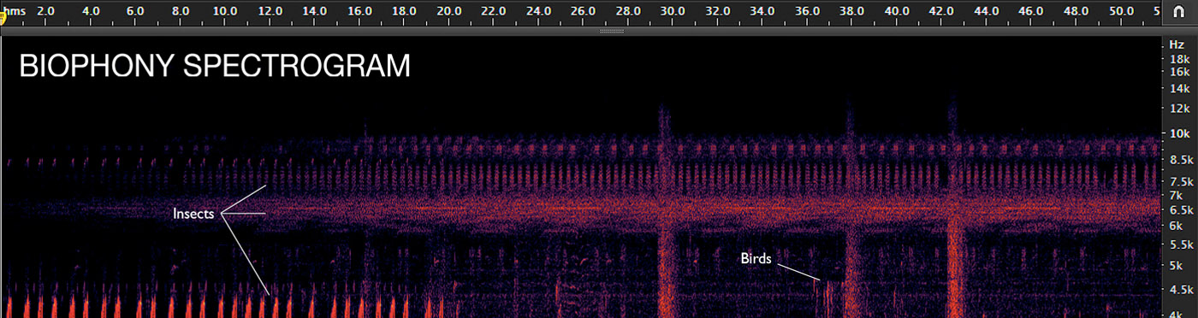The image size is (1198, 318).
Task: Click the 6.5k frequency scale mark
Action: (x=1182, y=209)
